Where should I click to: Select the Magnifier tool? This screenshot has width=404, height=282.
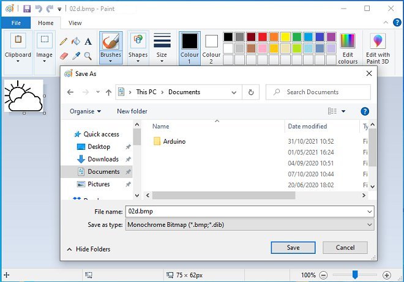[88, 56]
